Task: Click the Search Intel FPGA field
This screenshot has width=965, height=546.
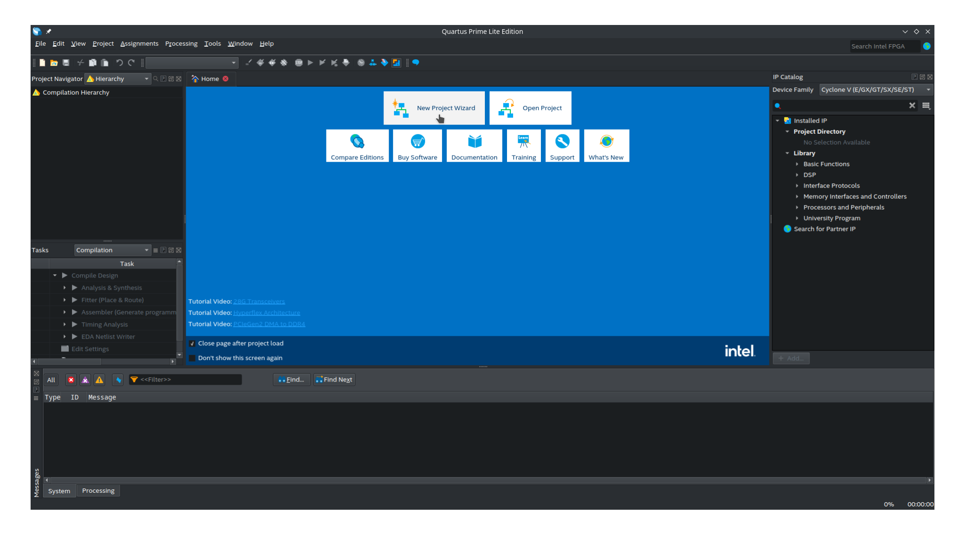Action: (x=885, y=46)
